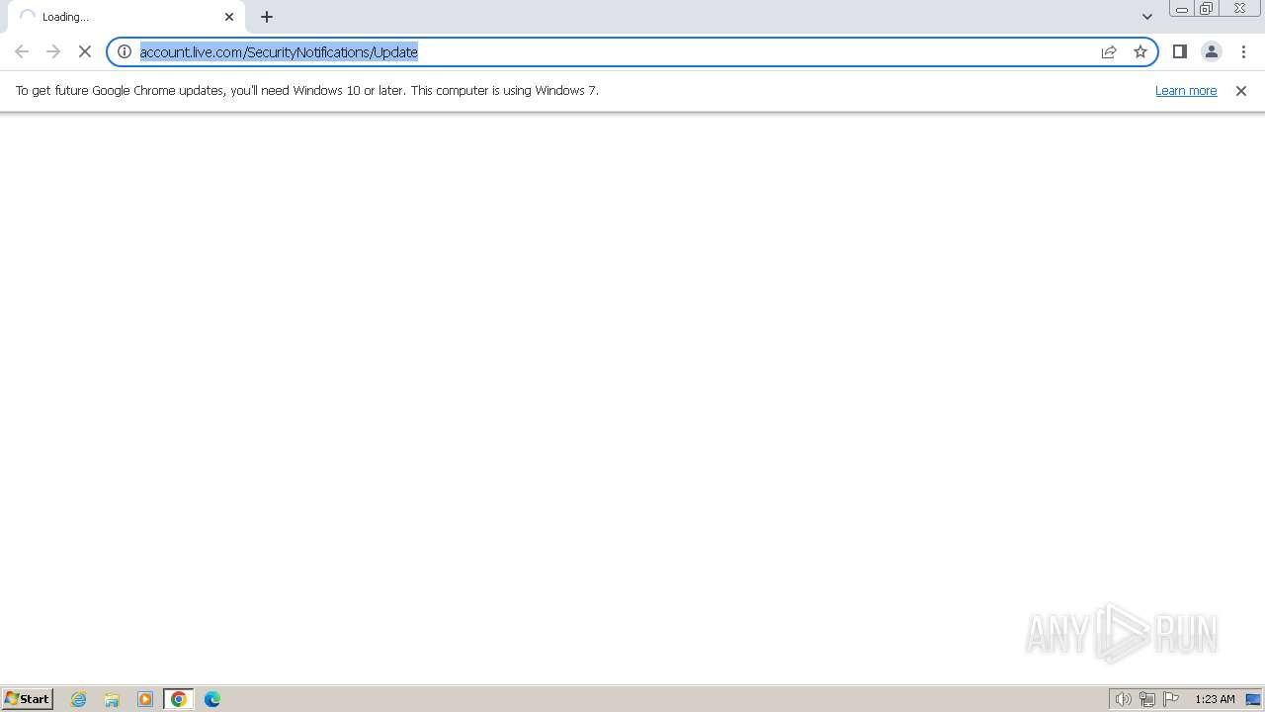Open a new tab
This screenshot has width=1265, height=712.
[x=267, y=17]
